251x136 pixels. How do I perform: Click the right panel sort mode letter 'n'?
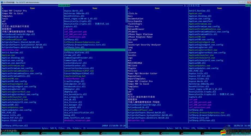128,8
